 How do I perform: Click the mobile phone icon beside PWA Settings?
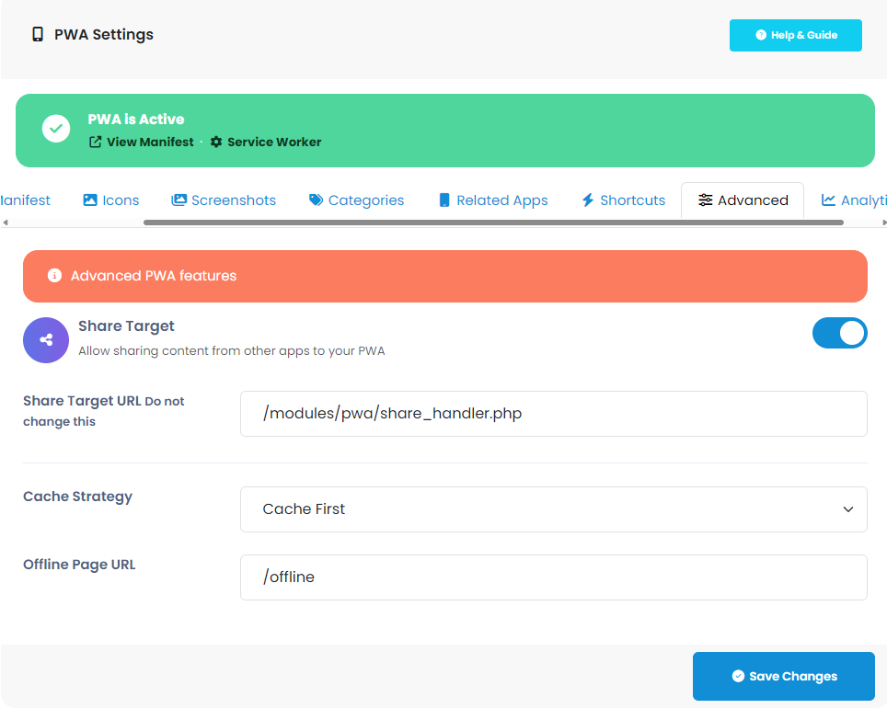[37, 34]
